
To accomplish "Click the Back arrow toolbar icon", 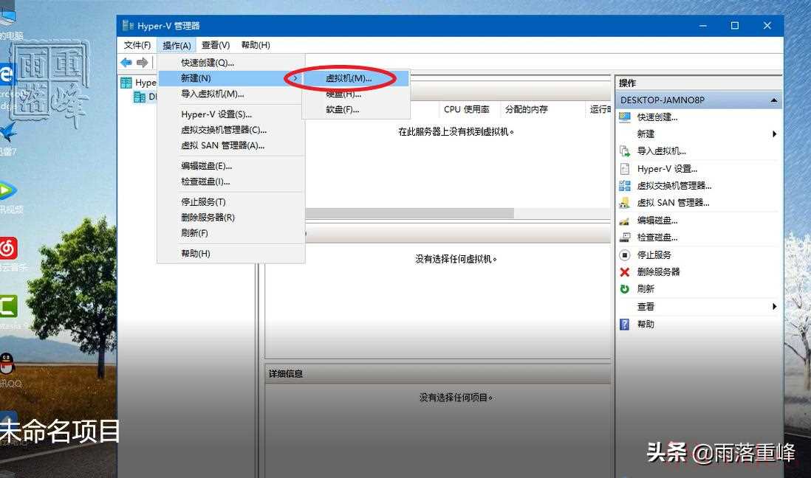I will (x=126, y=63).
